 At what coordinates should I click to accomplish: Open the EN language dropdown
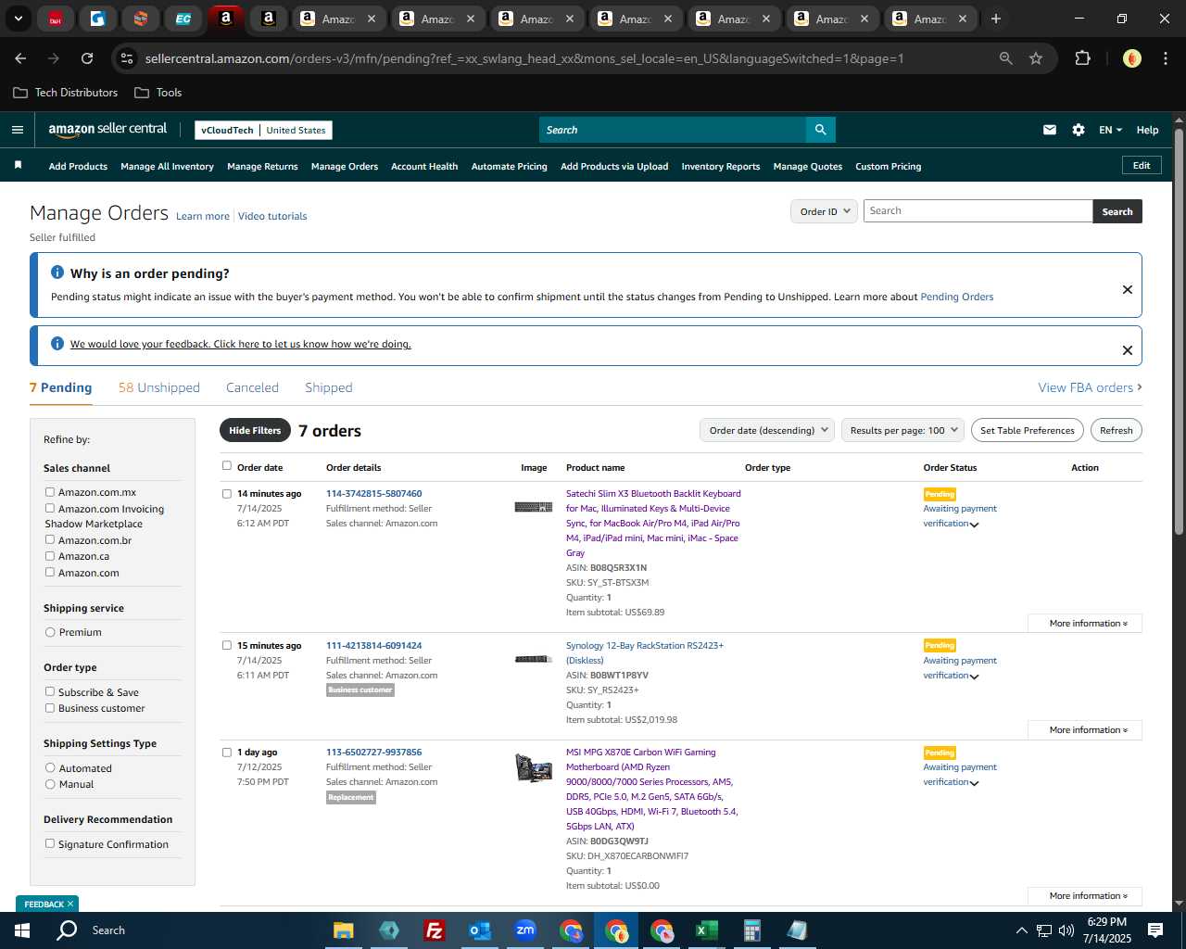[1110, 130]
